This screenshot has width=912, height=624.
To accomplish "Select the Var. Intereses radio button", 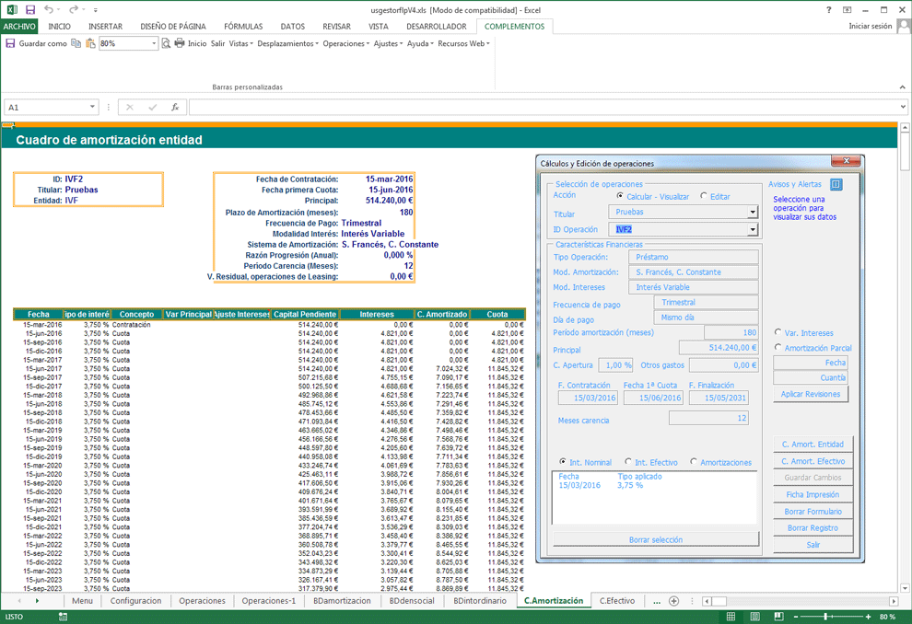I will tap(778, 332).
